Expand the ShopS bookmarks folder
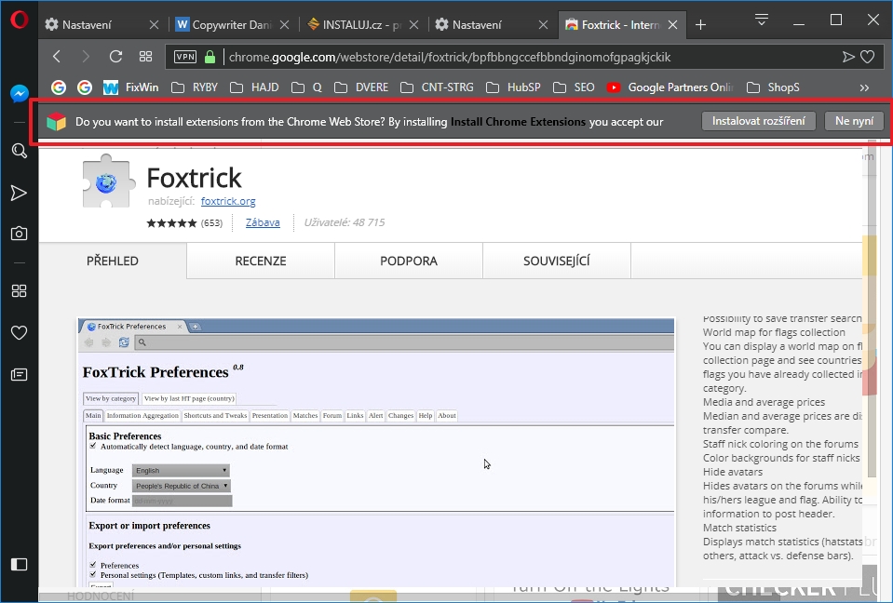893x603 pixels. (x=773, y=87)
